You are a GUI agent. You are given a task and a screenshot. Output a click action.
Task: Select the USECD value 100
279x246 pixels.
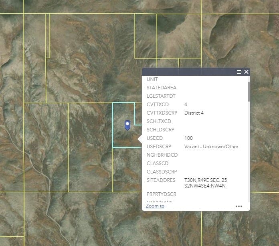tap(188, 138)
